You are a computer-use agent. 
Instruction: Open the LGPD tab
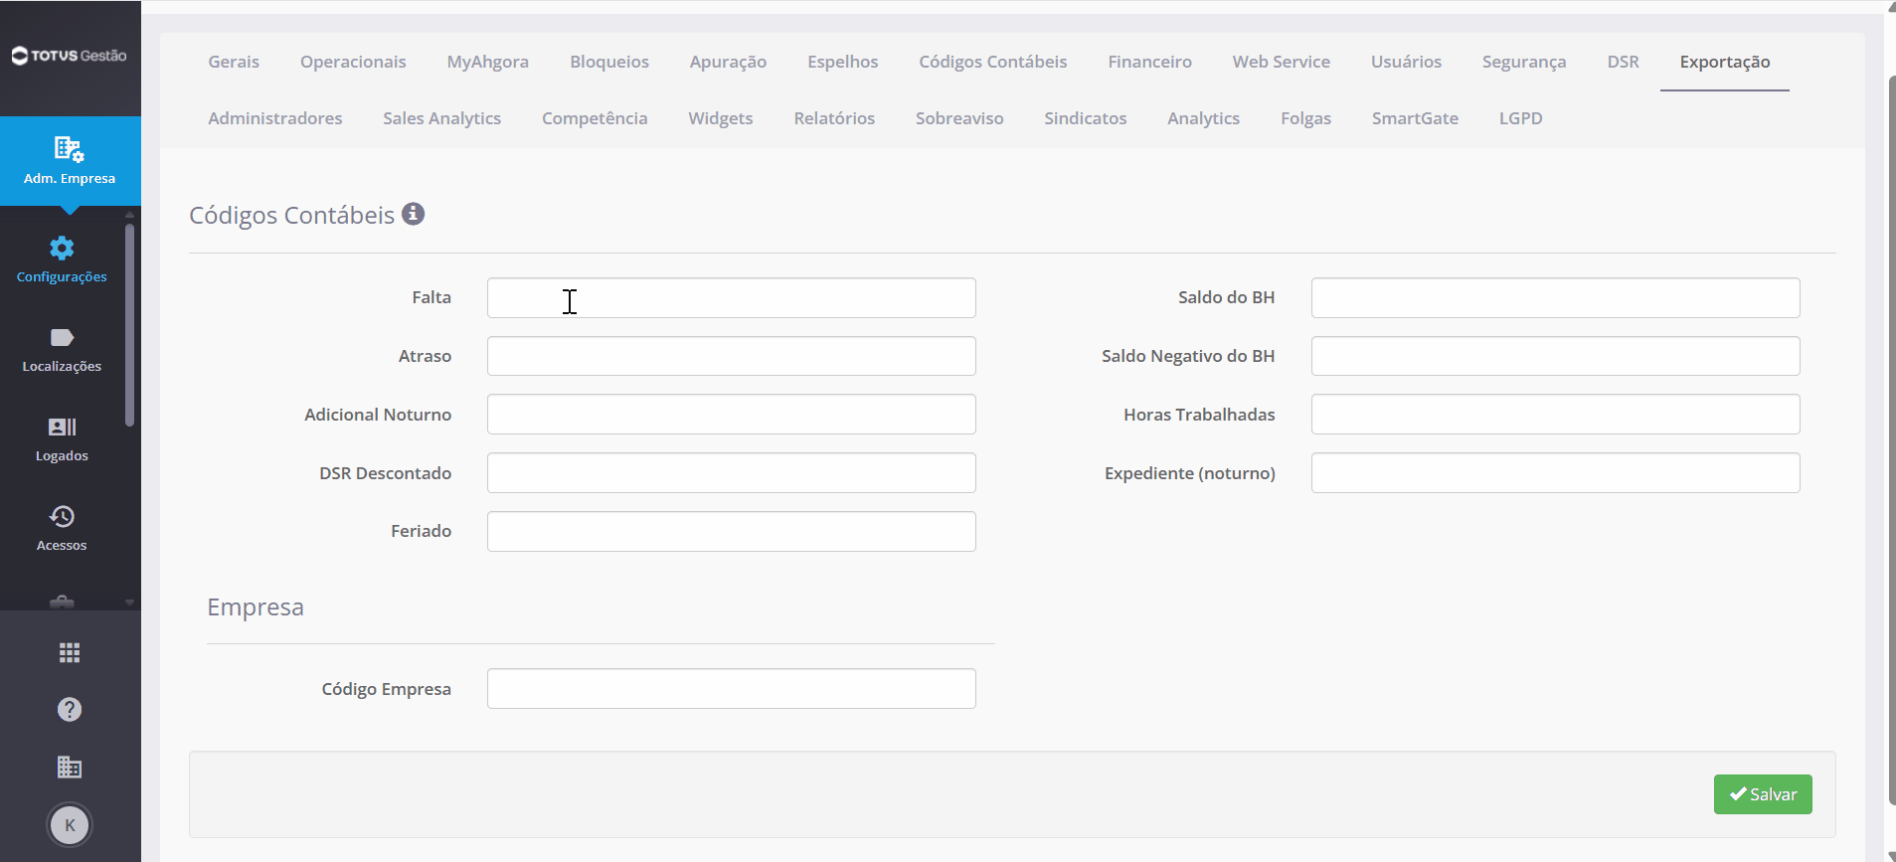[1520, 118]
